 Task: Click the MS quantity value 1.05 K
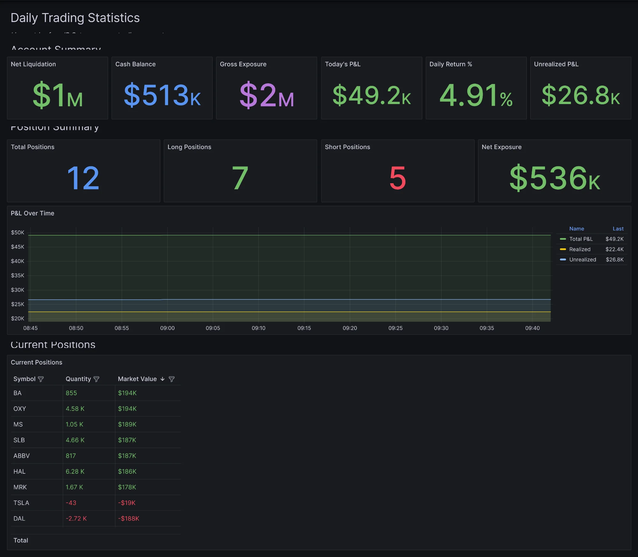(x=74, y=425)
